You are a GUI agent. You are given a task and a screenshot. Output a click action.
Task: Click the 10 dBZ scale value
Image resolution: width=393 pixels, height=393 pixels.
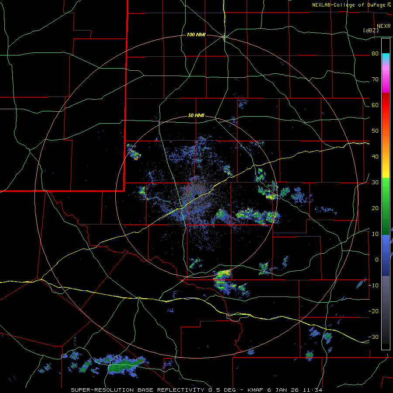[375, 234]
